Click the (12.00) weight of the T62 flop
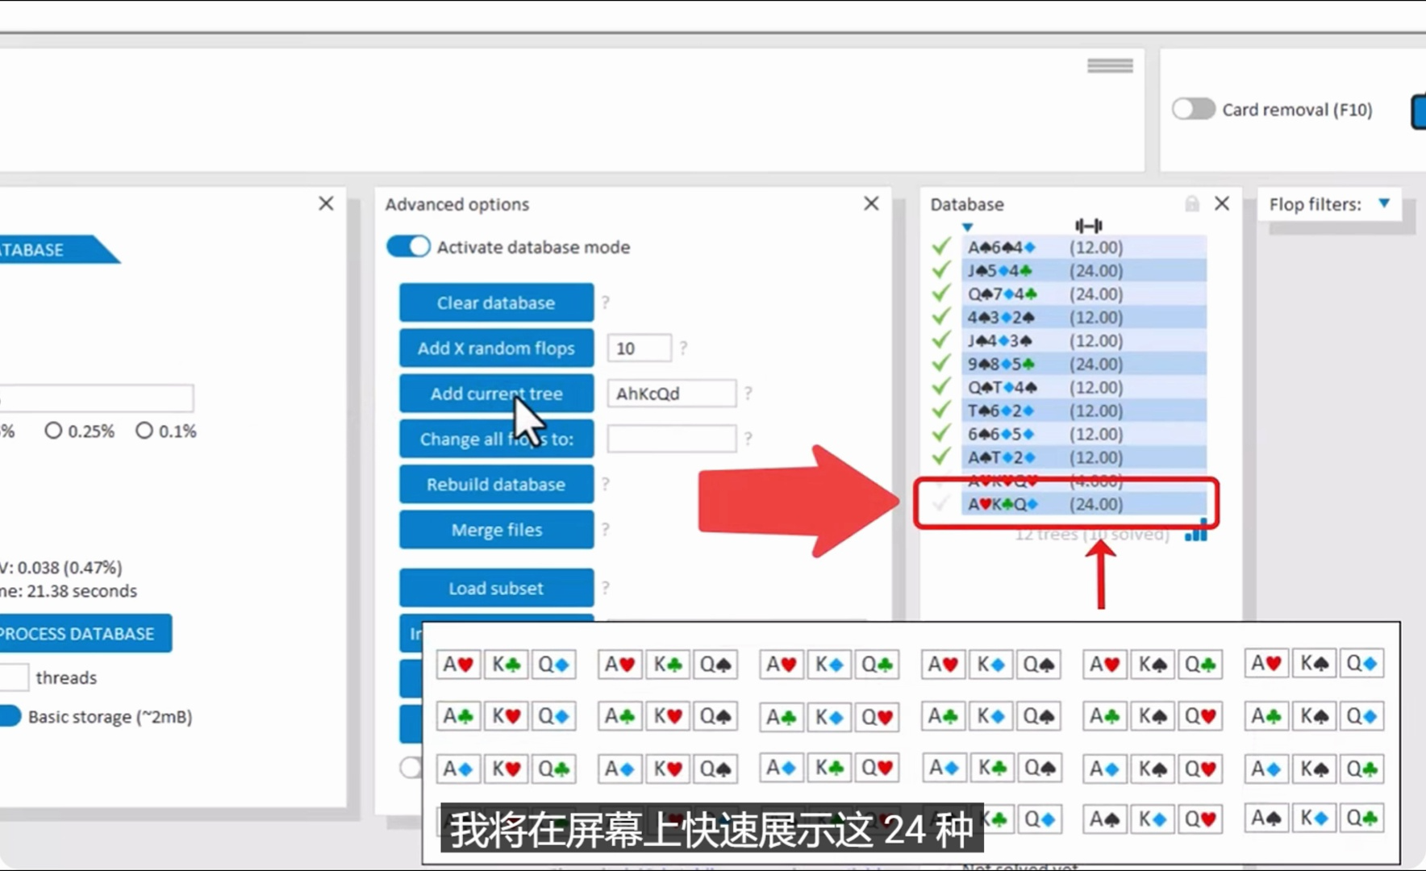 point(1096,410)
